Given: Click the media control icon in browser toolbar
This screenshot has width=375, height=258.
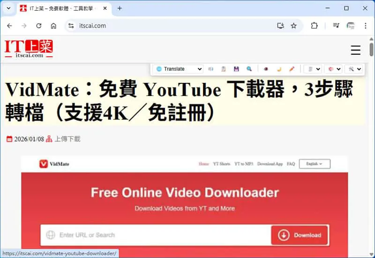Looking at the screenshot, I should [x=336, y=26].
